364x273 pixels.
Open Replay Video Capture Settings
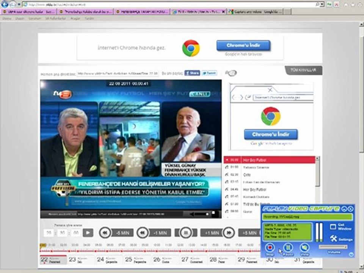pyautogui.click(x=342, y=238)
